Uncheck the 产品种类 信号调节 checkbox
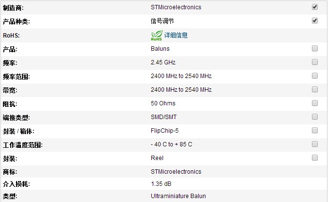 click(x=315, y=21)
